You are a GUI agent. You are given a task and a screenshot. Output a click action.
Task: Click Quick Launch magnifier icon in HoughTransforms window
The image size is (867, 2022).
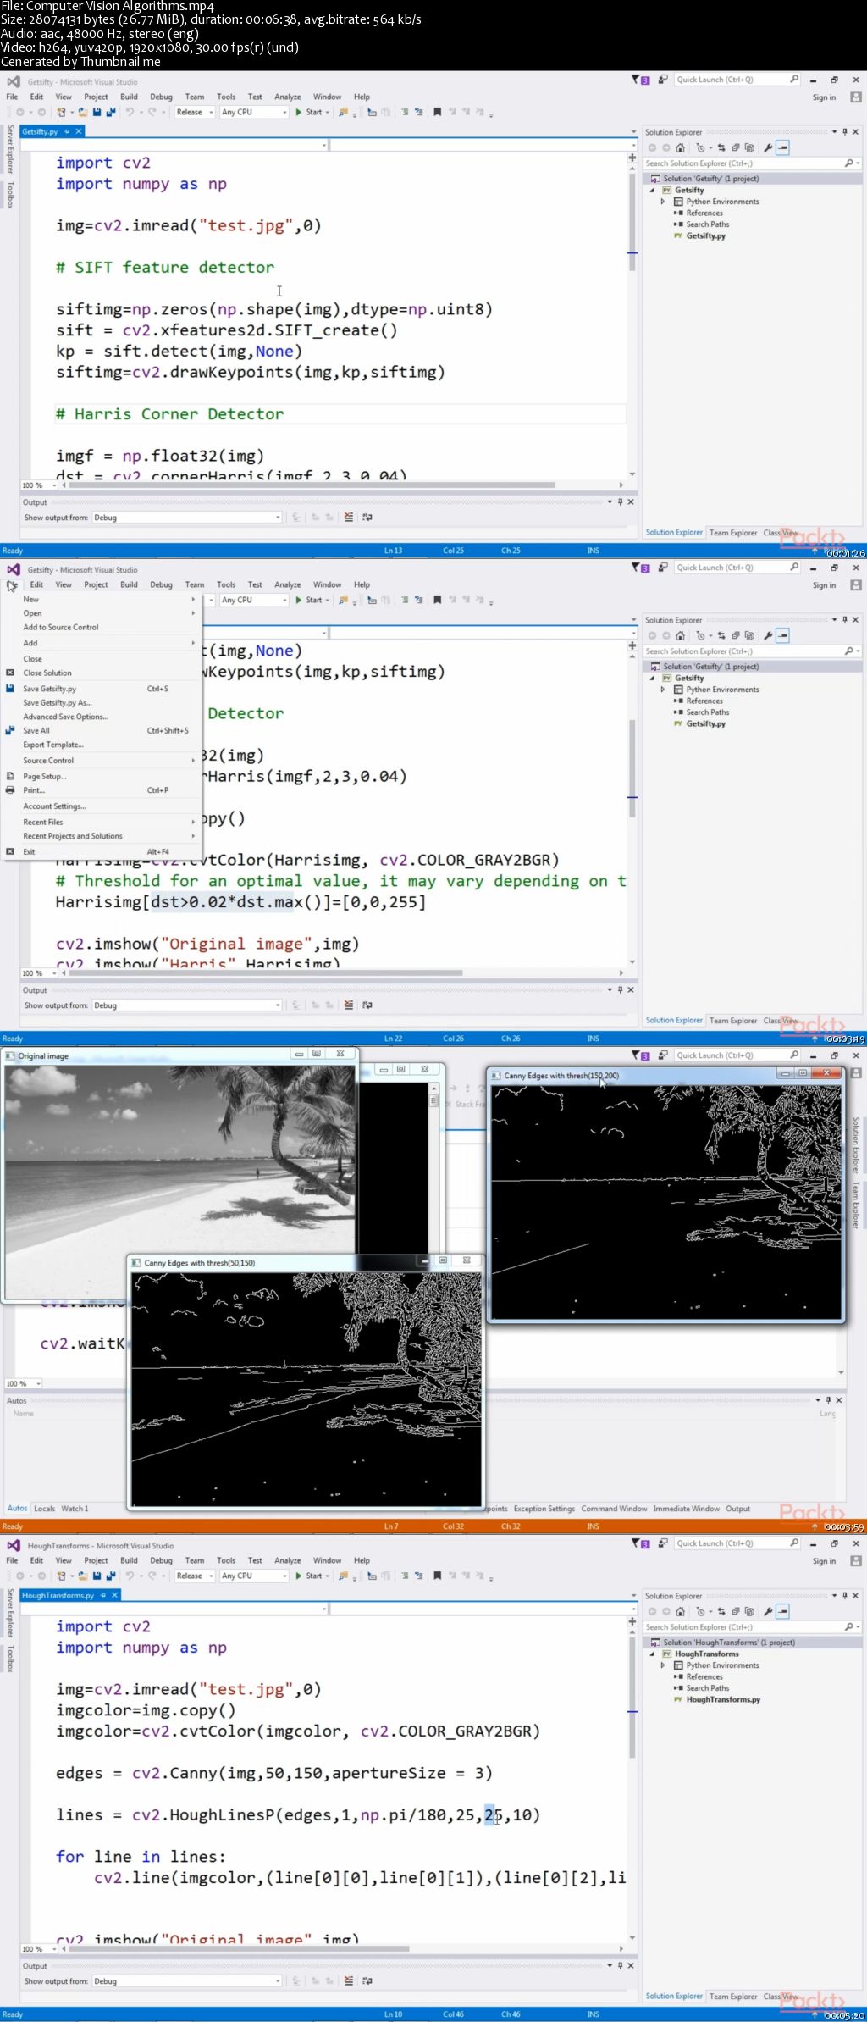(x=794, y=1543)
